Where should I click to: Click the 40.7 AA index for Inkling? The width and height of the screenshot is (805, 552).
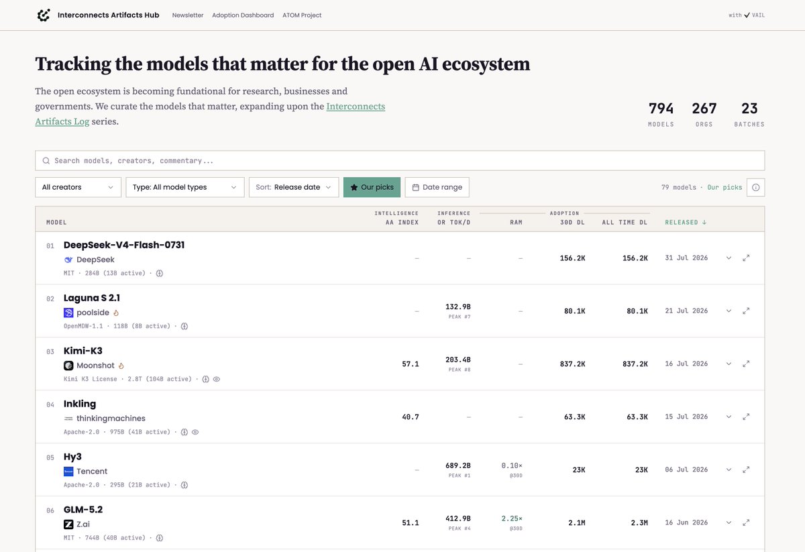click(x=411, y=417)
